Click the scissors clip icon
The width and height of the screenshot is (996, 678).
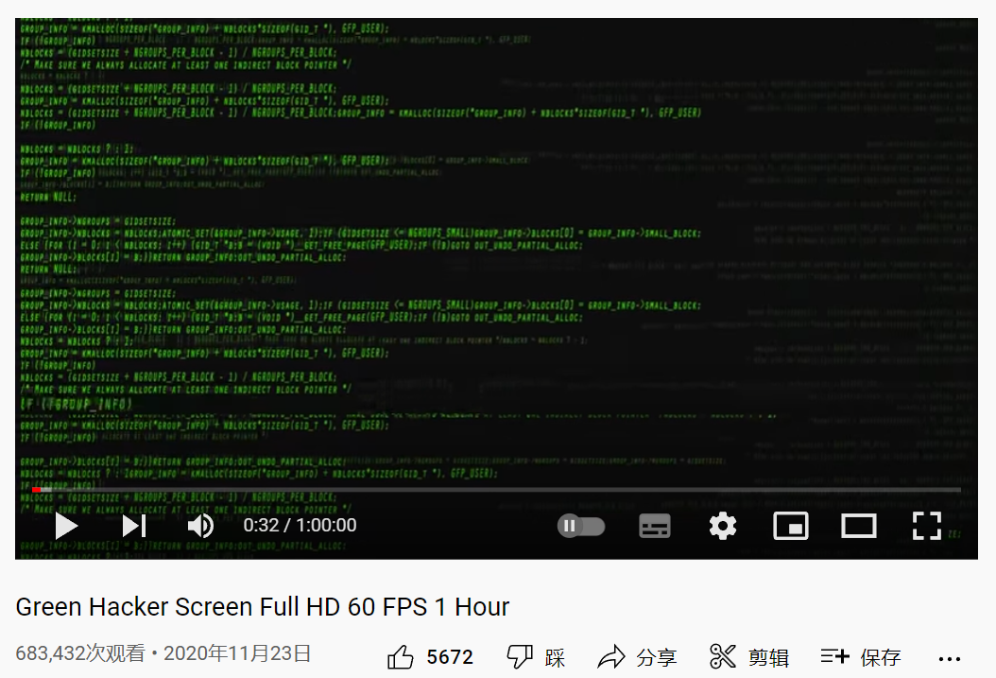pyautogui.click(x=723, y=656)
